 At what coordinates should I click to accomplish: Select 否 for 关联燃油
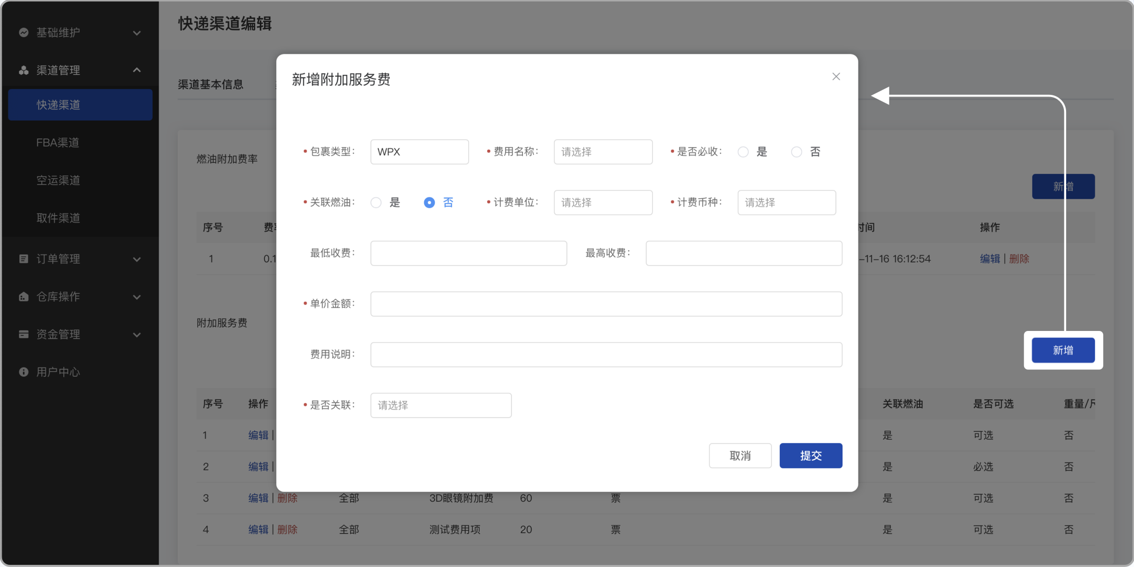[x=428, y=202]
